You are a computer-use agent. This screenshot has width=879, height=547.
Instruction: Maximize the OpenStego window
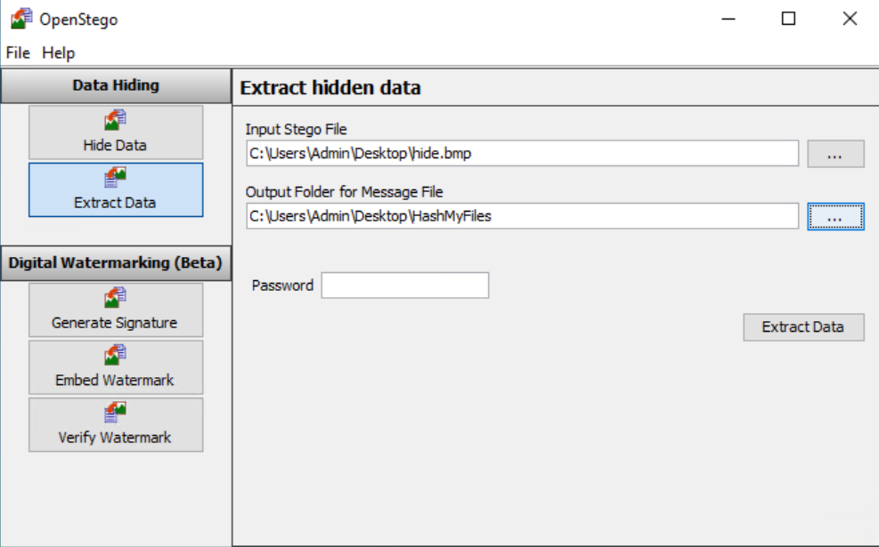(788, 19)
